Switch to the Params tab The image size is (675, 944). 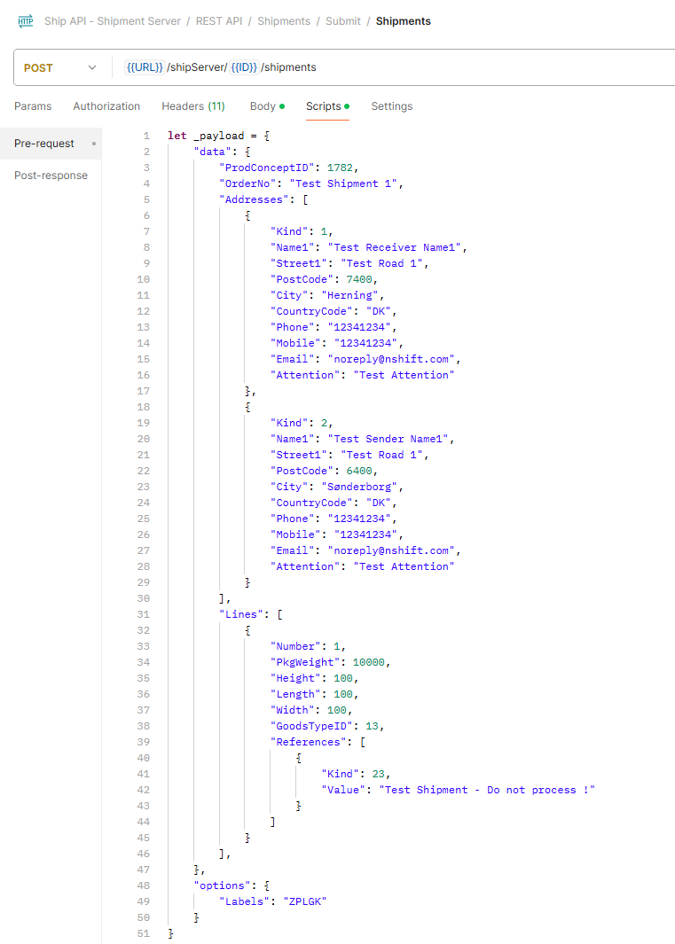pyautogui.click(x=33, y=106)
